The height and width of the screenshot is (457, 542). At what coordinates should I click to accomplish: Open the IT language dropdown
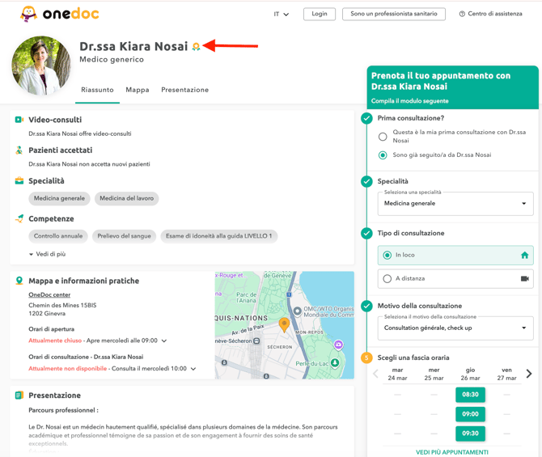pos(281,14)
